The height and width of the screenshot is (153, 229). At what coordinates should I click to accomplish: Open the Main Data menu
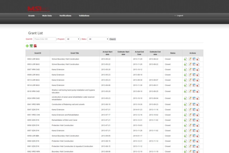click(47, 16)
